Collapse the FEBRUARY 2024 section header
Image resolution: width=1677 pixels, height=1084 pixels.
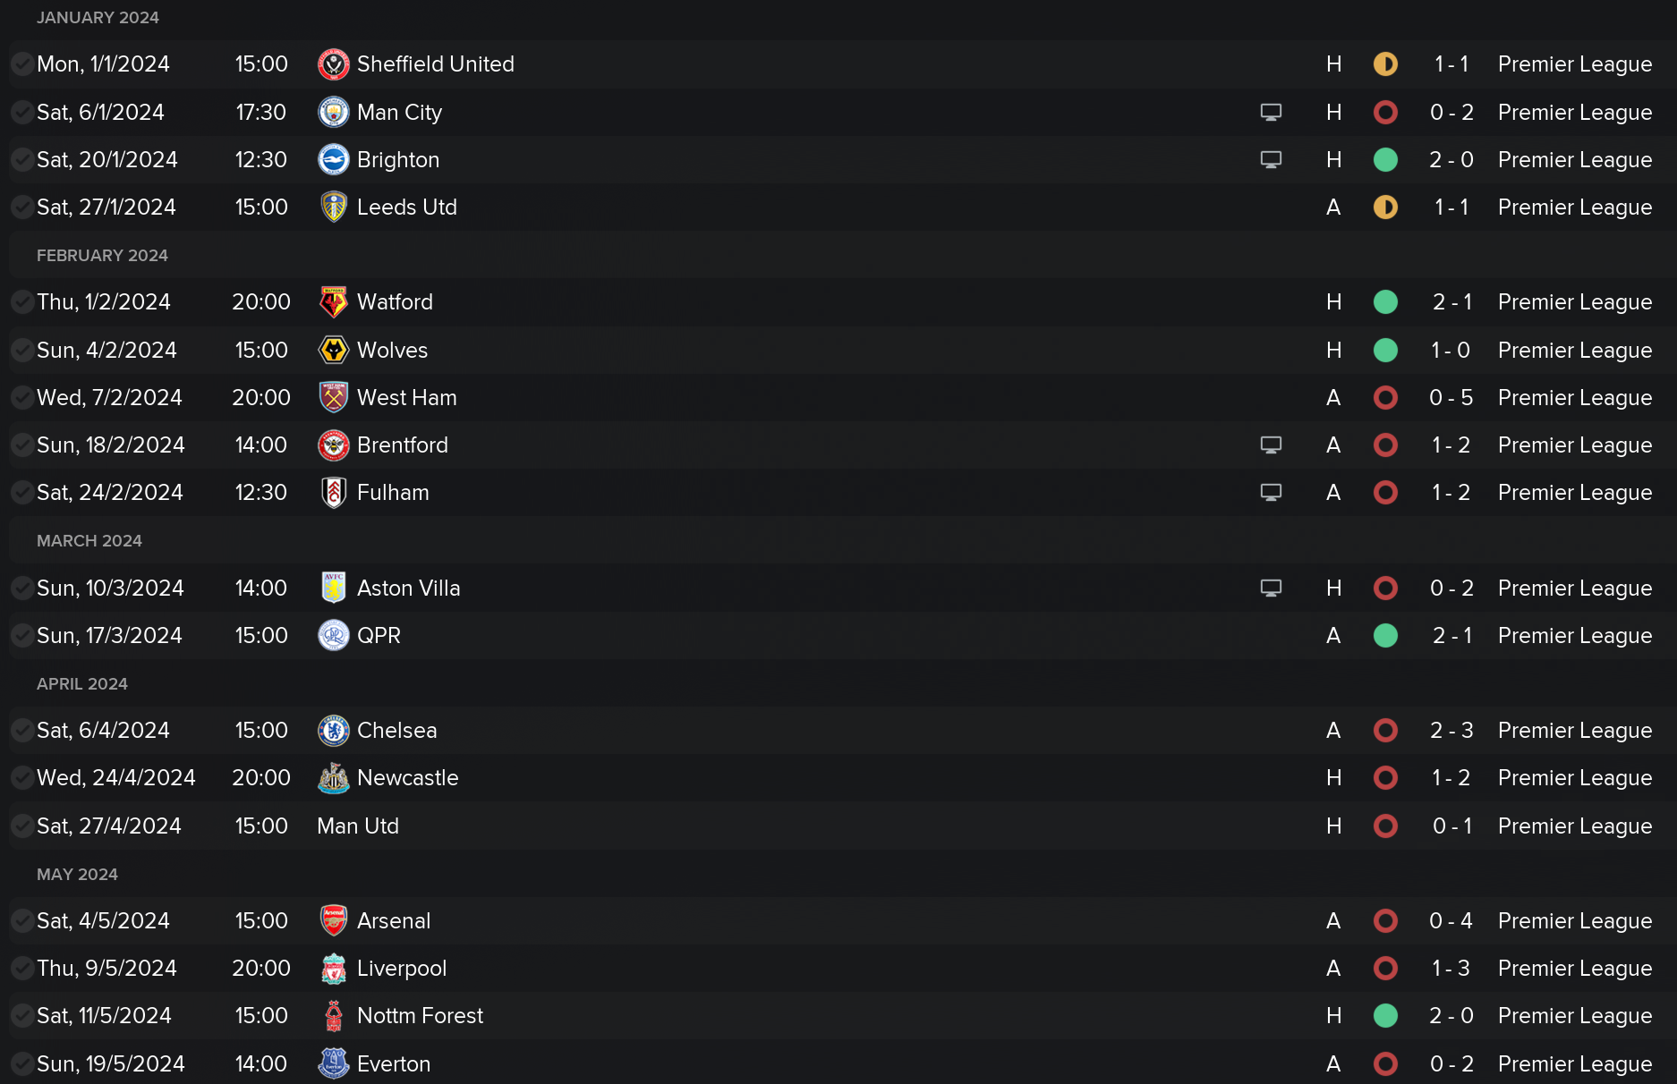click(x=102, y=256)
